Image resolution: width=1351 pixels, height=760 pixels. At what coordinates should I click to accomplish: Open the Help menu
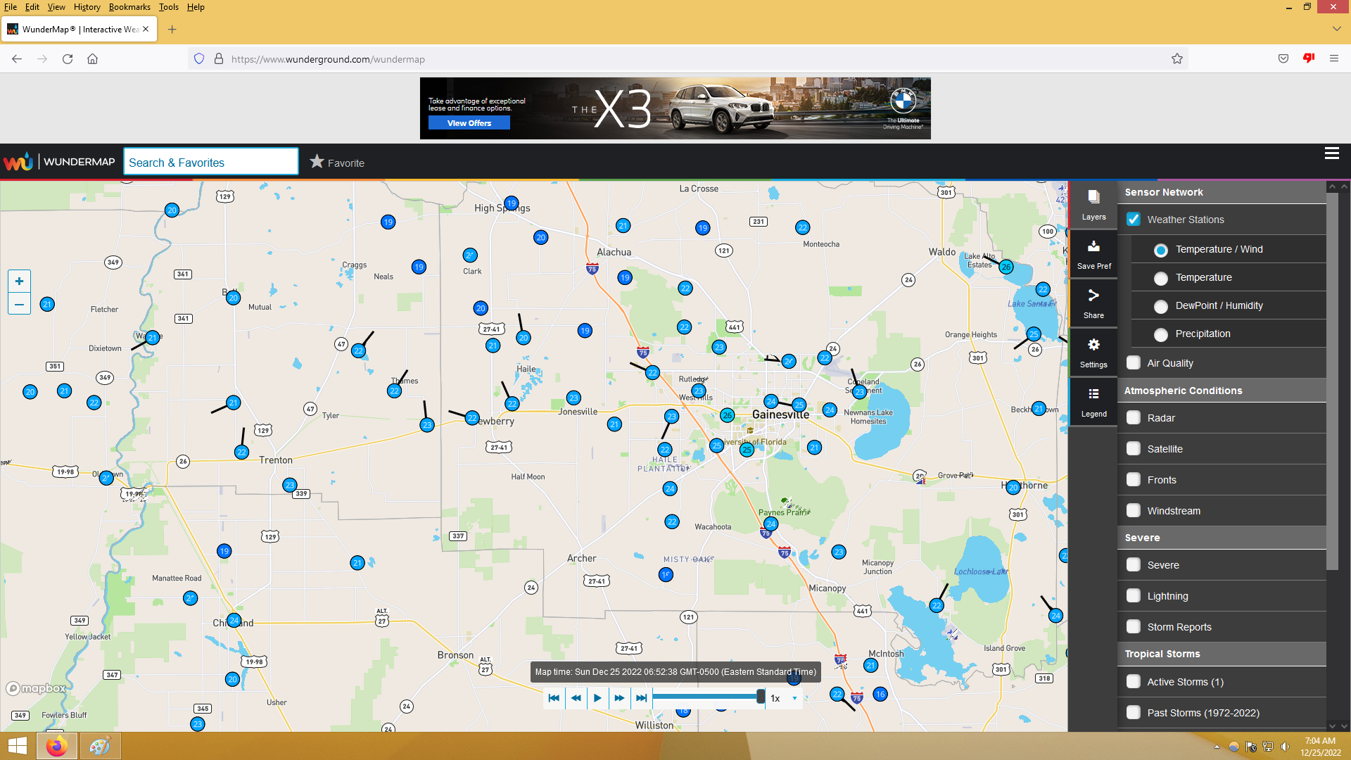pos(196,7)
